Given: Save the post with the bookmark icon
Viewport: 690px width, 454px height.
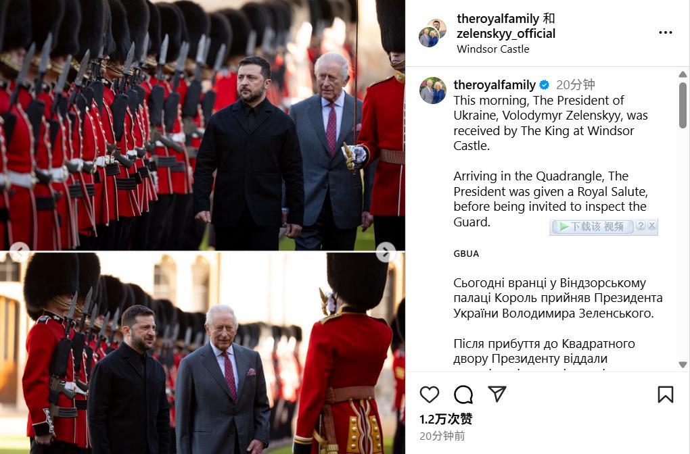Looking at the screenshot, I should pyautogui.click(x=666, y=395).
